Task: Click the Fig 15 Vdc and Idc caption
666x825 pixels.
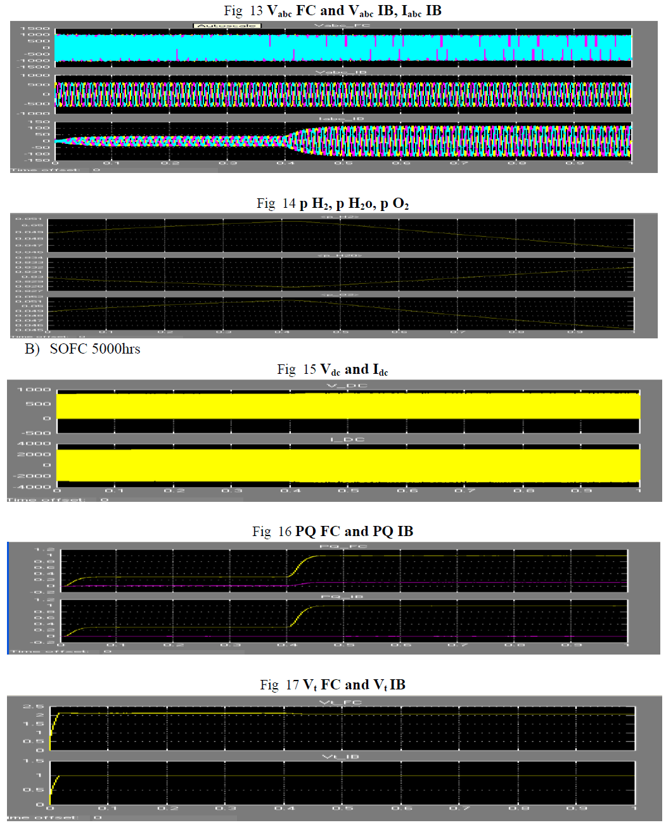Action: pos(333,369)
